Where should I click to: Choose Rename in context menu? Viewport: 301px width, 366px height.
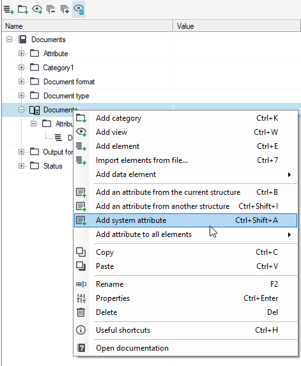(185, 284)
